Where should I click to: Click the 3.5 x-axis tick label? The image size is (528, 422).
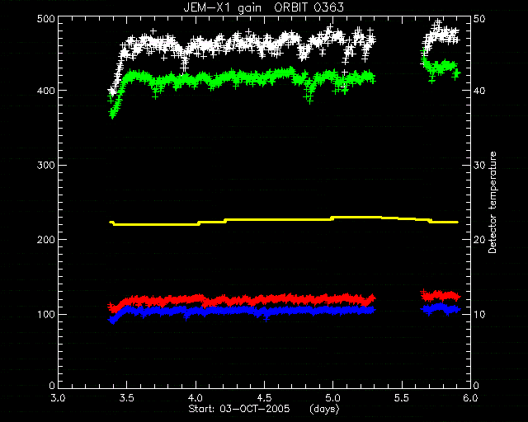pyautogui.click(x=127, y=398)
